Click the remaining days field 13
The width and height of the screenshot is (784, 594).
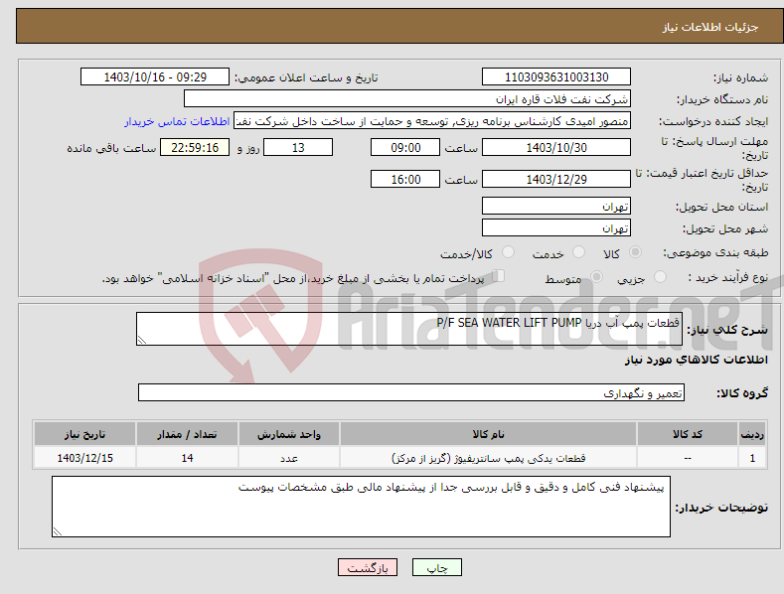coord(298,147)
